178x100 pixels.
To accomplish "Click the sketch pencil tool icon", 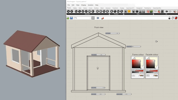I will point(102,18).
